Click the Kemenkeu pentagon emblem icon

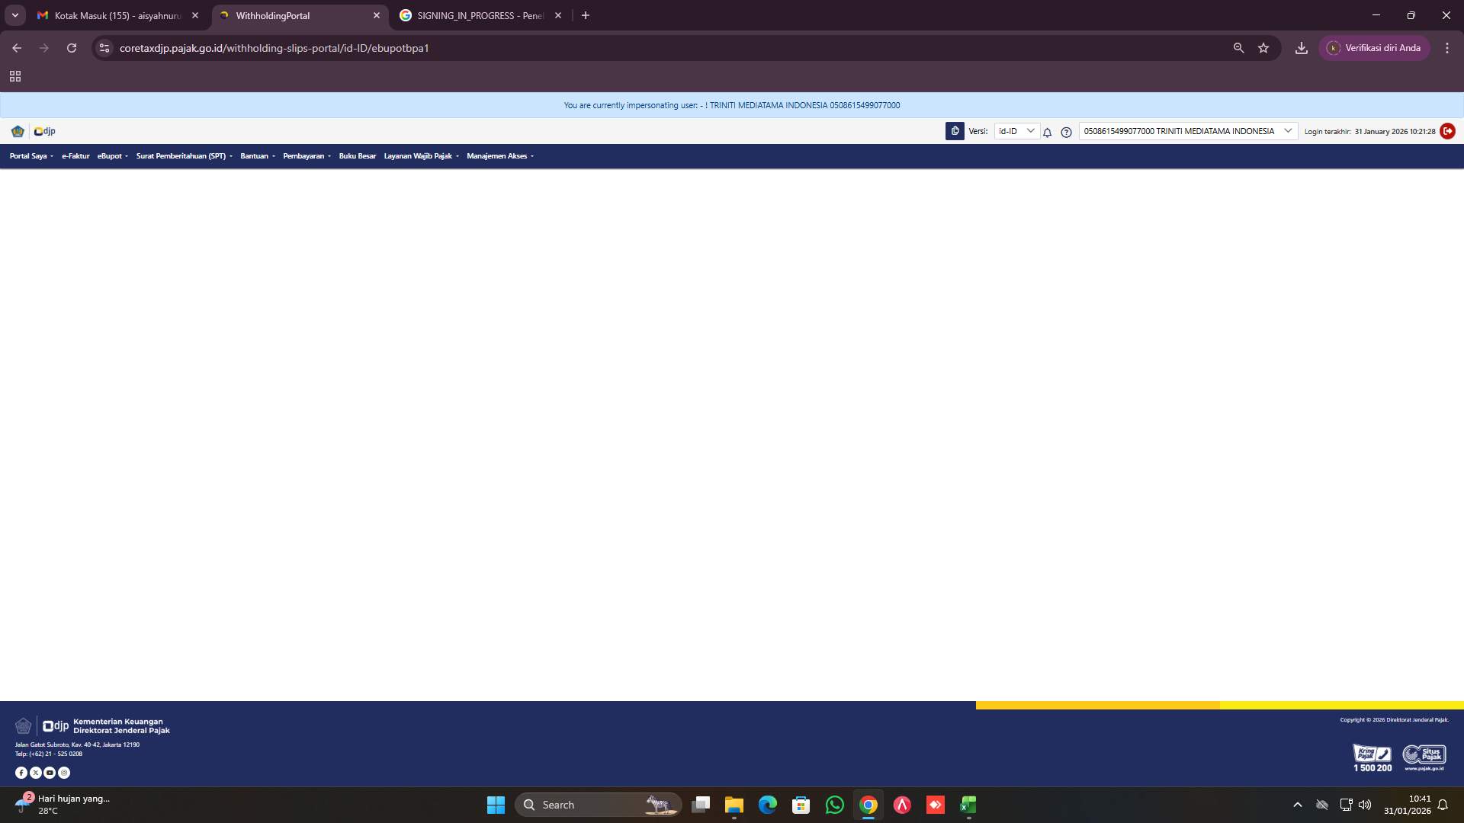click(x=17, y=131)
